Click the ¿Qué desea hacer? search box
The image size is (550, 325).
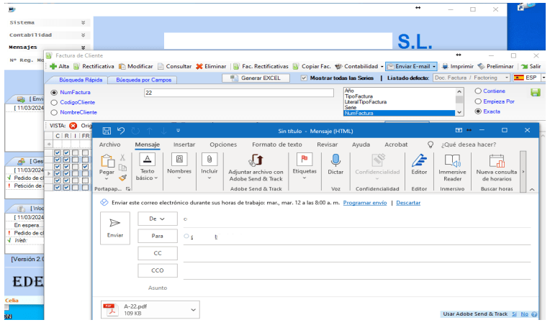(469, 145)
